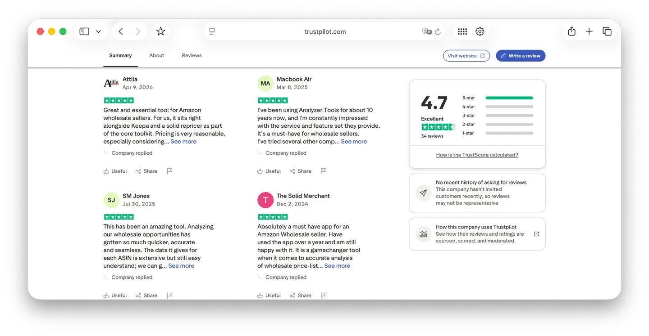Flag the Macbook Air review
Image resolution: width=649 pixels, height=336 pixels.
coord(323,171)
